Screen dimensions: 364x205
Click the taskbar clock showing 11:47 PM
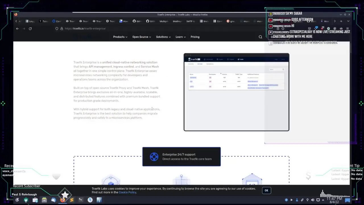coord(334,200)
